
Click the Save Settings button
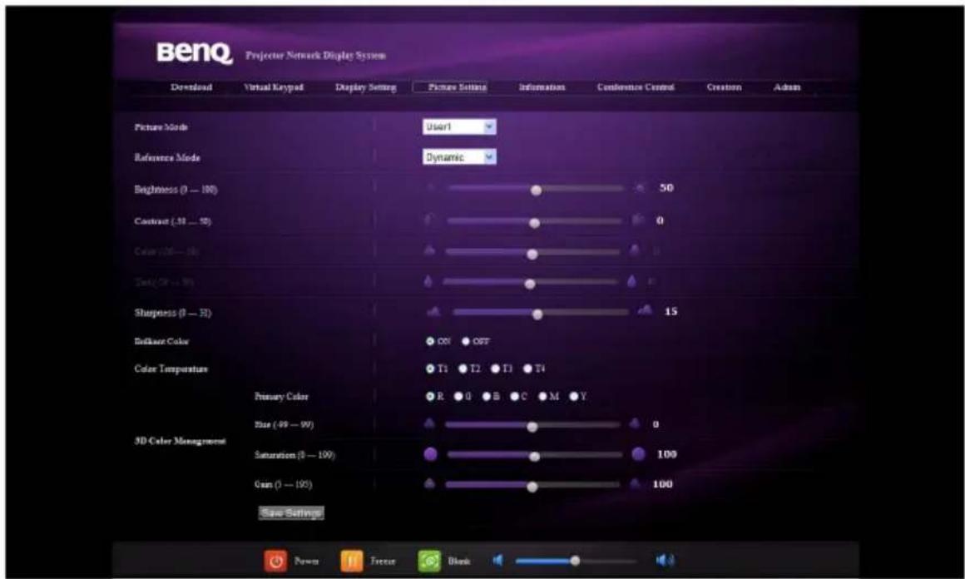[x=291, y=512]
